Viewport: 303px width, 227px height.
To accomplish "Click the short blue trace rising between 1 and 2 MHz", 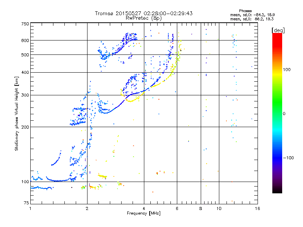I will (56, 158).
